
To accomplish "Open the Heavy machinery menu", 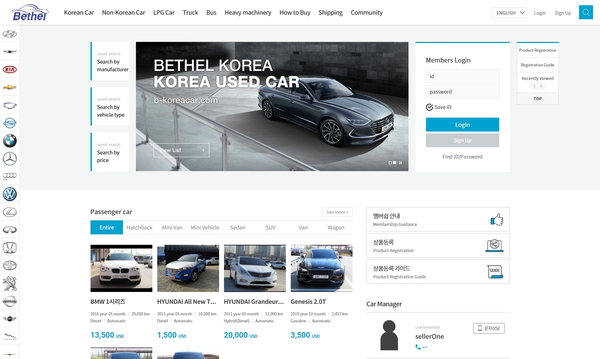I will (x=248, y=12).
